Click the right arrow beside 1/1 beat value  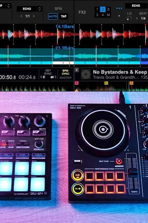34,16
